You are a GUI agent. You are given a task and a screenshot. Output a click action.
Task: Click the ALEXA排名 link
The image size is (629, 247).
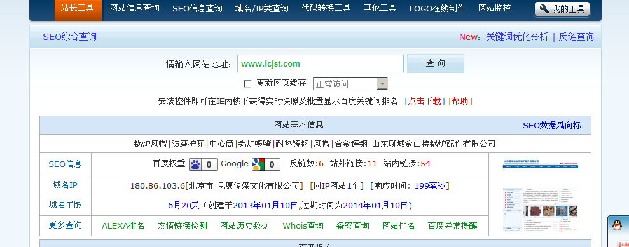click(x=123, y=225)
